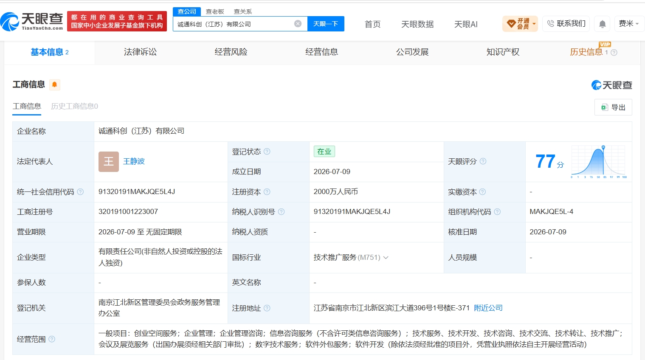Screen dimensions: 645x360
Task: Switch to 历史工商信息0 sub-tab
Action: tap(74, 106)
